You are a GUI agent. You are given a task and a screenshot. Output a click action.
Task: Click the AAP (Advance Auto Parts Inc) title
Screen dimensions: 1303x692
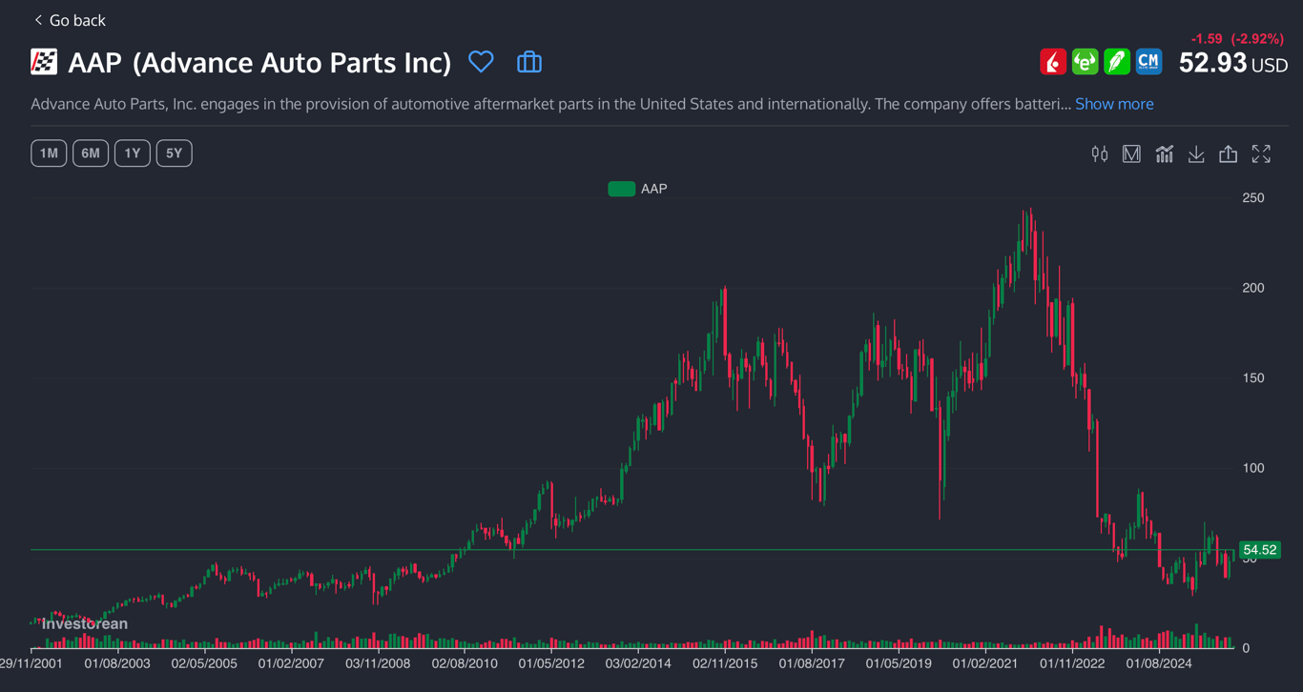[x=259, y=63]
